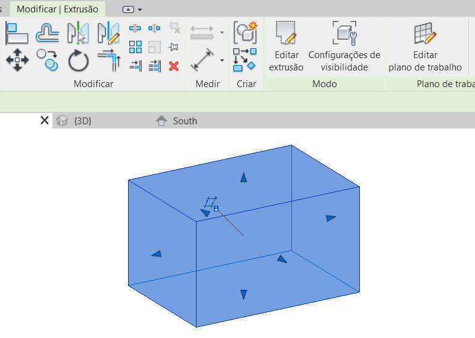This screenshot has height=338, width=475.
Task: Delete the selected element with red X
Action: 174,65
